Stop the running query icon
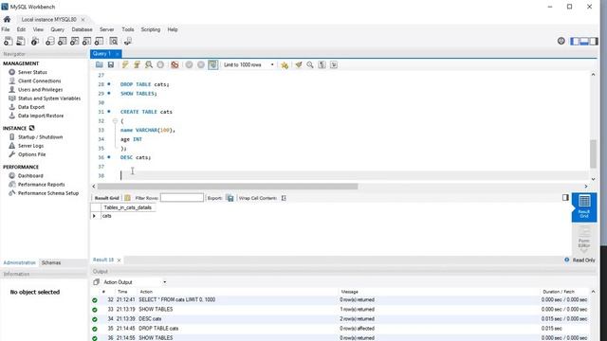The width and height of the screenshot is (607, 341). pos(160,65)
